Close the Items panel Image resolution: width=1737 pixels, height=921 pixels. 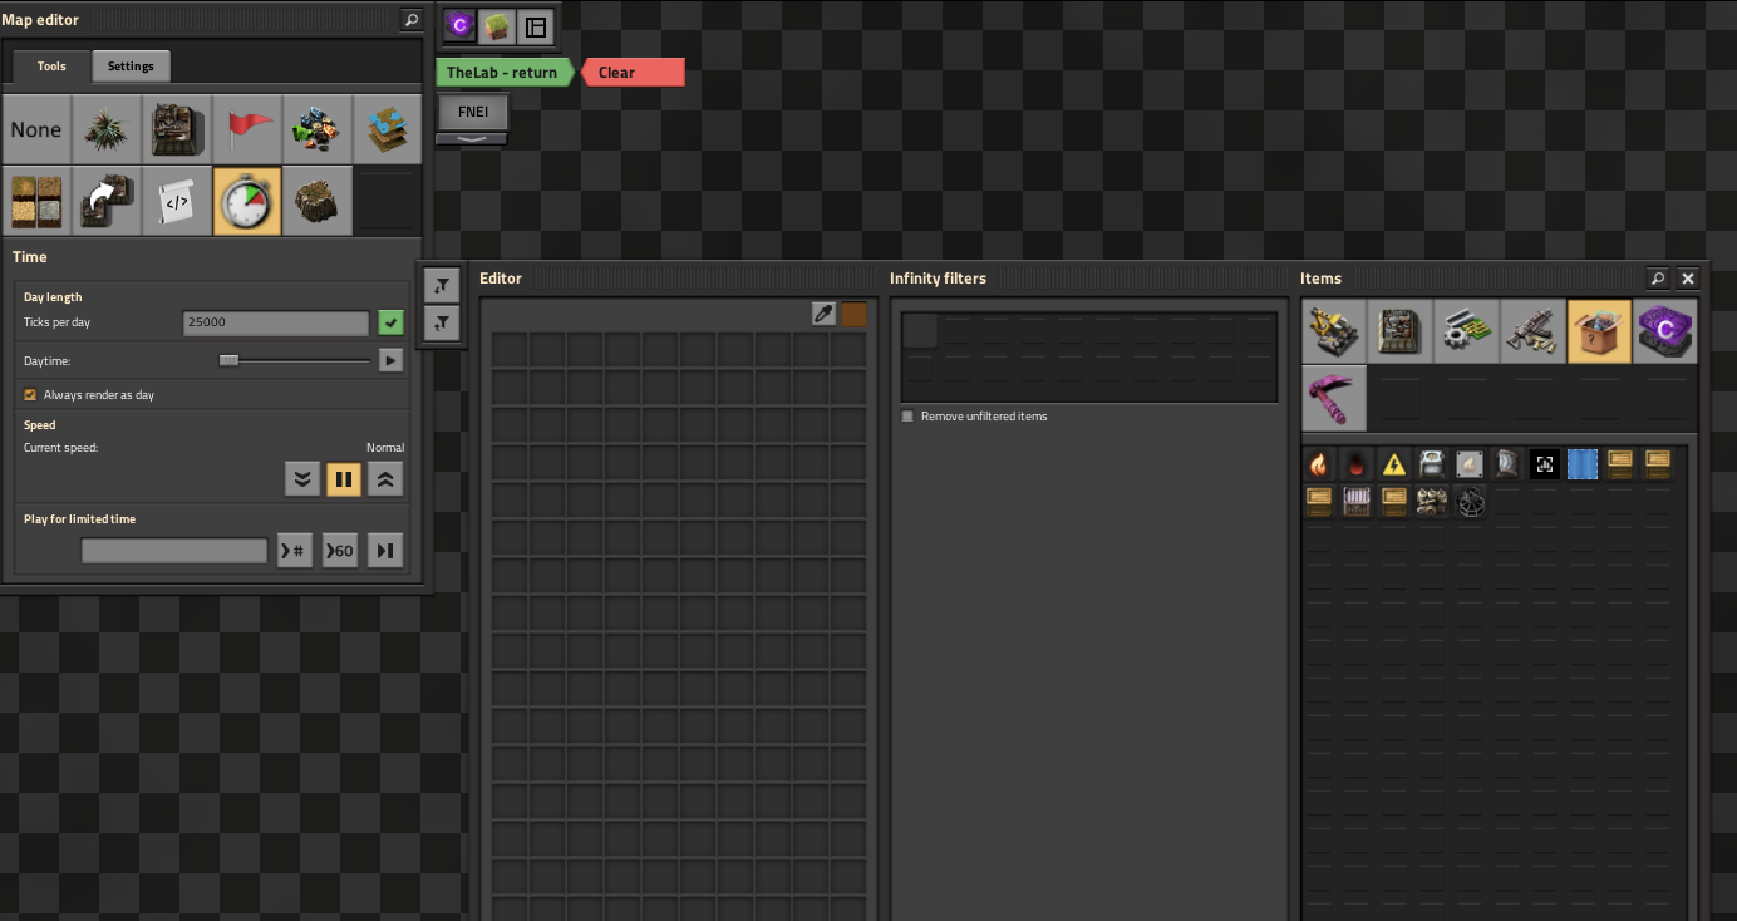1688,279
